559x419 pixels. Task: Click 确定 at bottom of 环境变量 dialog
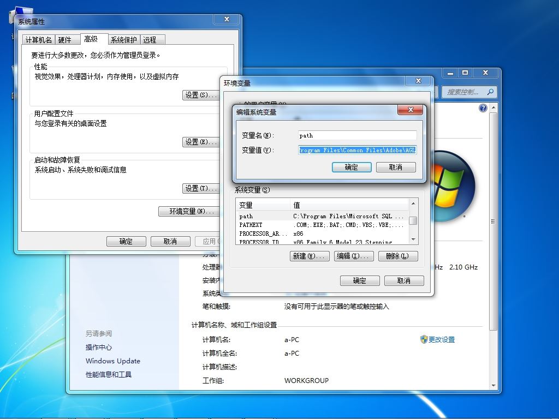click(360, 280)
